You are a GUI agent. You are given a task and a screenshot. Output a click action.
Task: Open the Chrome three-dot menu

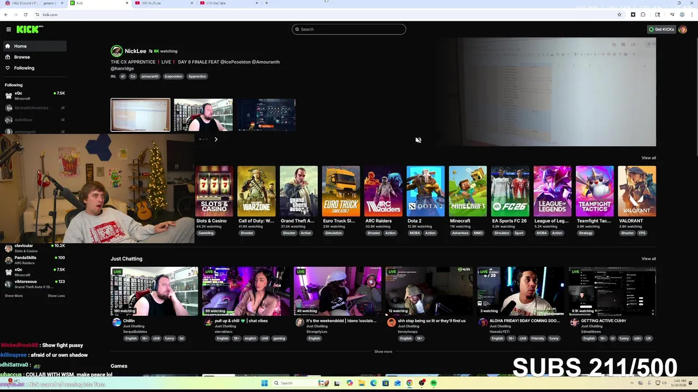click(x=691, y=15)
